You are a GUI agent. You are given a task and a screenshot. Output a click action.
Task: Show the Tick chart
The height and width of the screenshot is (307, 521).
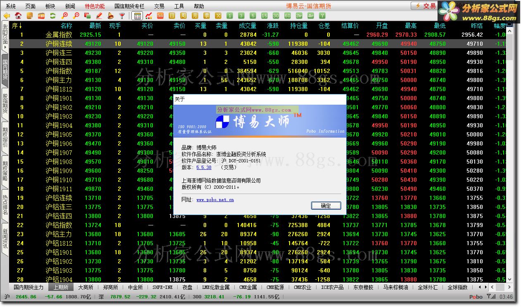click(x=160, y=16)
